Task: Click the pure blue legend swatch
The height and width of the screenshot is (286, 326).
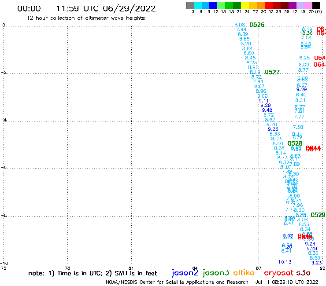Action: [213, 5]
